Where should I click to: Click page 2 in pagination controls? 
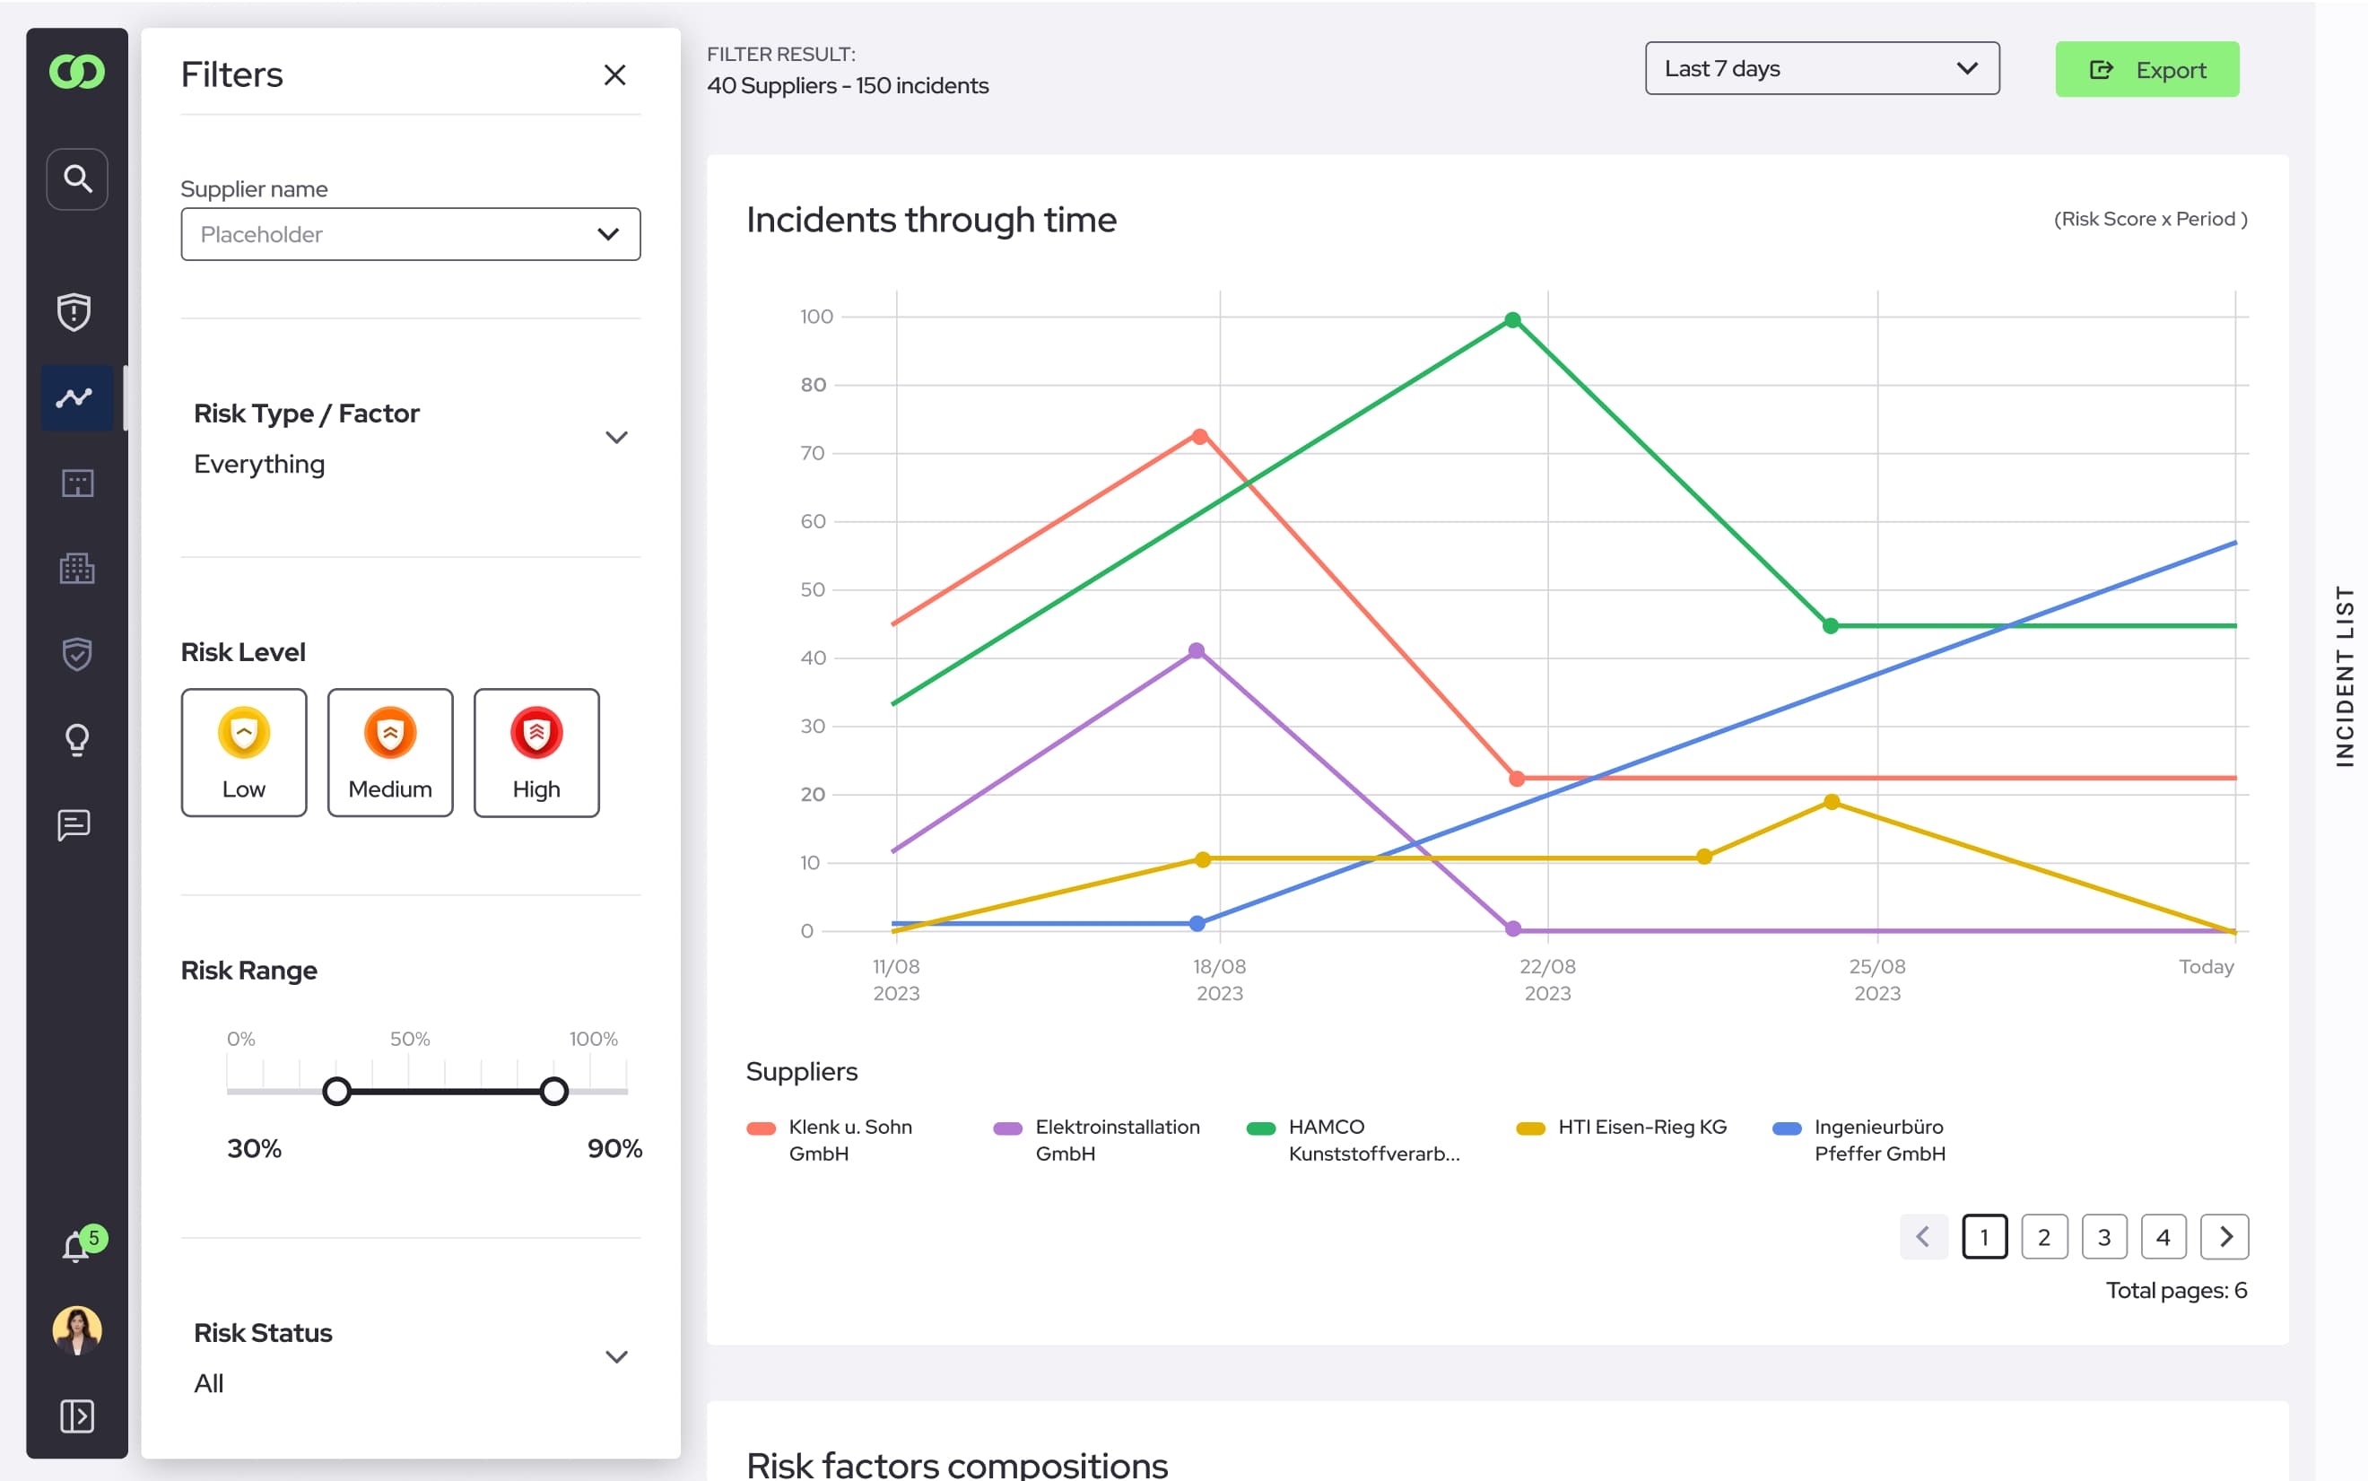coord(2044,1237)
